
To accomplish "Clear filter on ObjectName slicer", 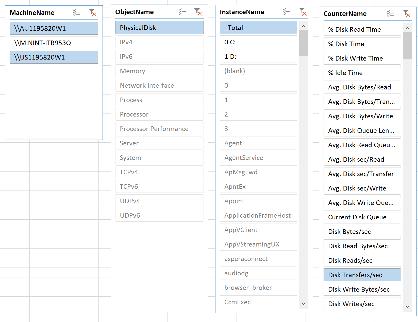I will pyautogui.click(x=198, y=12).
